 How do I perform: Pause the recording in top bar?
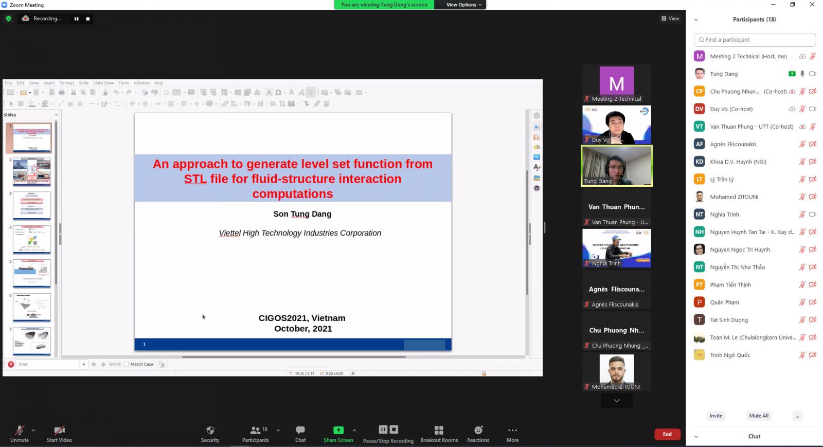[x=77, y=19]
